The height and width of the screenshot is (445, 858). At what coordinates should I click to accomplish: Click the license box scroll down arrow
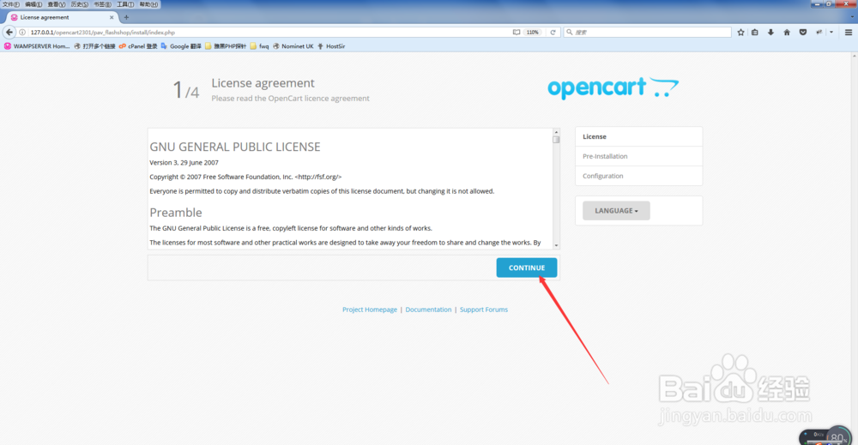click(x=556, y=245)
